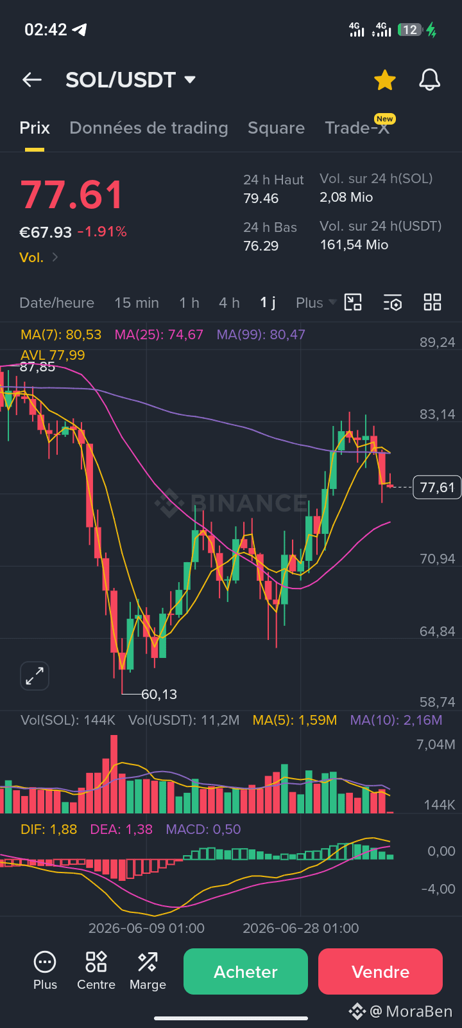462x1028 pixels.
Task: Open the Centre icon in bottom bar
Action: [96, 971]
